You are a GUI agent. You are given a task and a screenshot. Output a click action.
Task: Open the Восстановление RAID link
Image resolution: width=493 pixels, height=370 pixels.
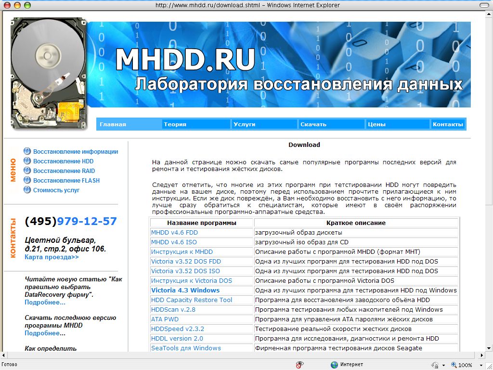(x=64, y=171)
